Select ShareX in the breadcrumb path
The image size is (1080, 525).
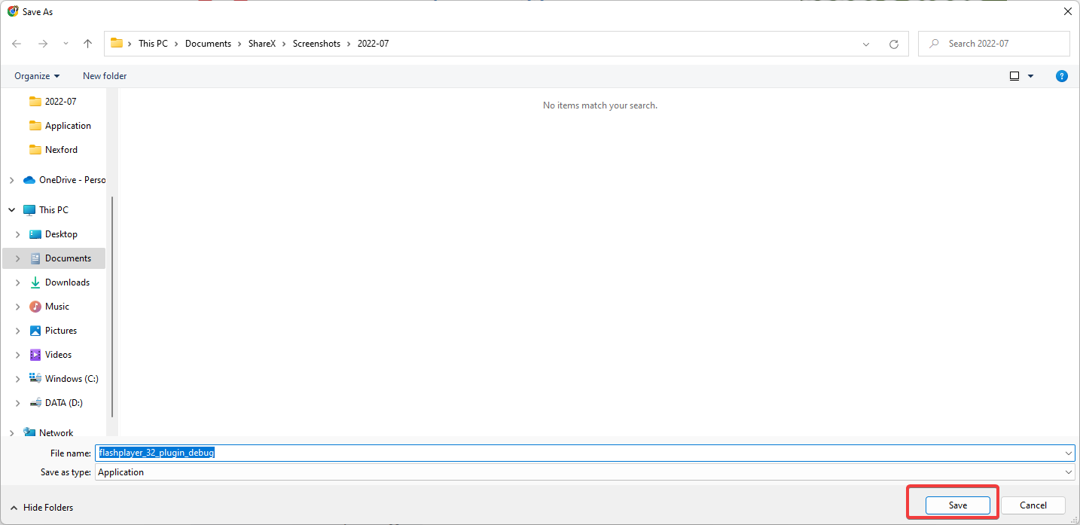point(262,44)
